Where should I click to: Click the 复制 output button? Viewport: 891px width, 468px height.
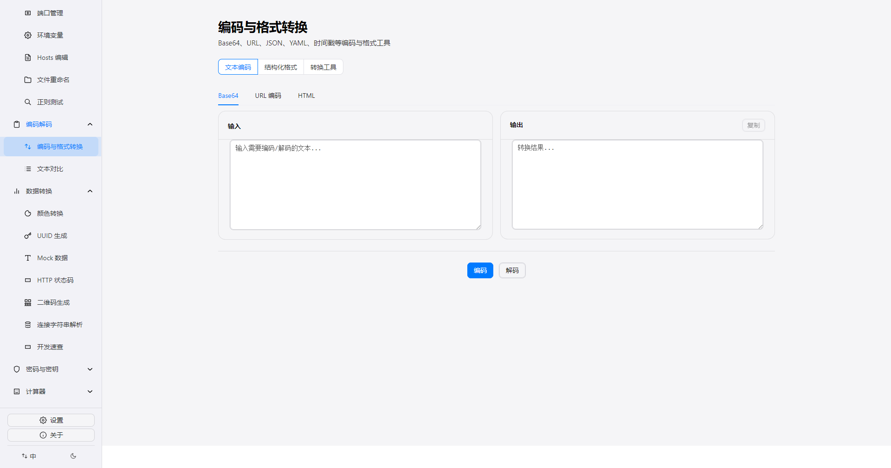754,125
